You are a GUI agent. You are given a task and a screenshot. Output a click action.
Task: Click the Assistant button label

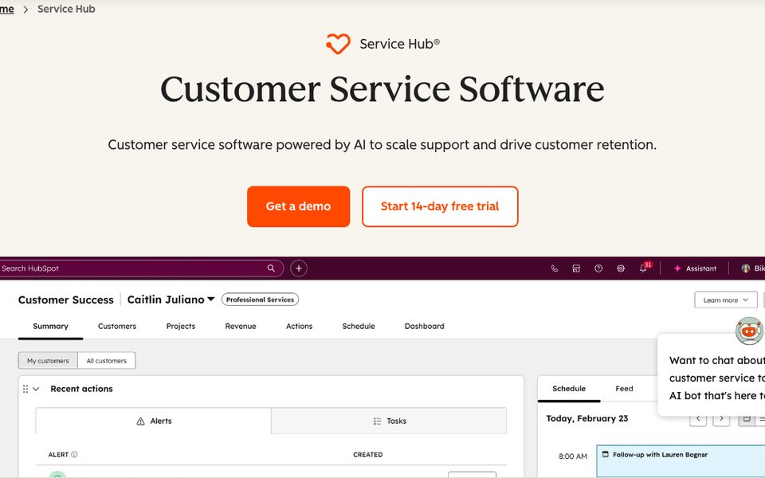pyautogui.click(x=701, y=268)
